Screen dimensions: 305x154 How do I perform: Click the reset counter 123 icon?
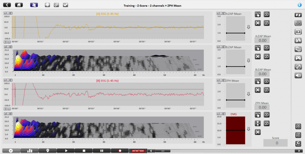tap(298, 144)
